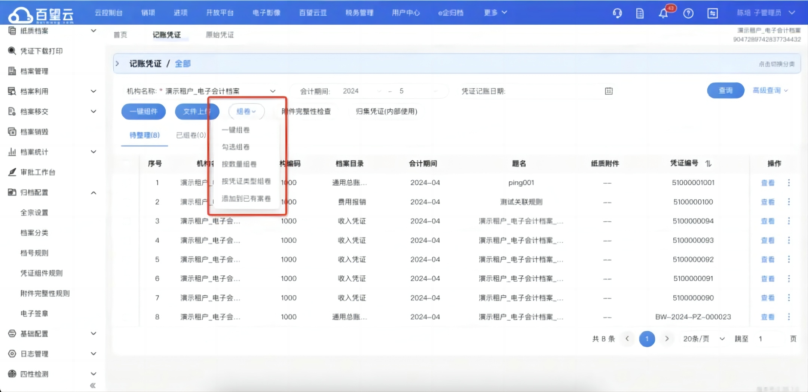The image size is (808, 392).
Task: Open 档号规则 in sidebar
Action: point(34,253)
